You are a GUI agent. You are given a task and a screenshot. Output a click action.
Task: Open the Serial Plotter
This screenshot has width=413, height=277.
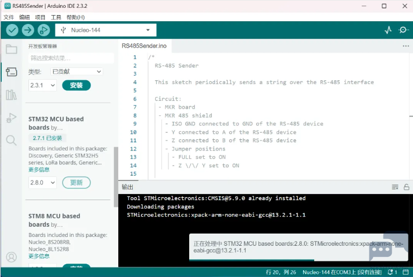[x=388, y=30]
